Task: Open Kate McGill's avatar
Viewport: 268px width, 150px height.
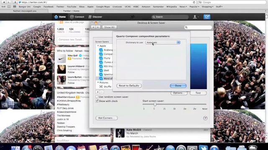Action: point(120,133)
